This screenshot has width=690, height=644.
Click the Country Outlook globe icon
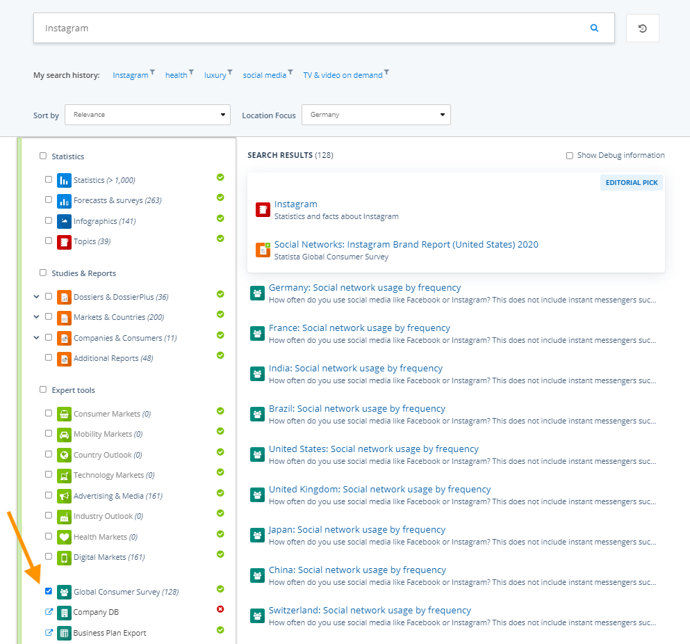click(64, 455)
